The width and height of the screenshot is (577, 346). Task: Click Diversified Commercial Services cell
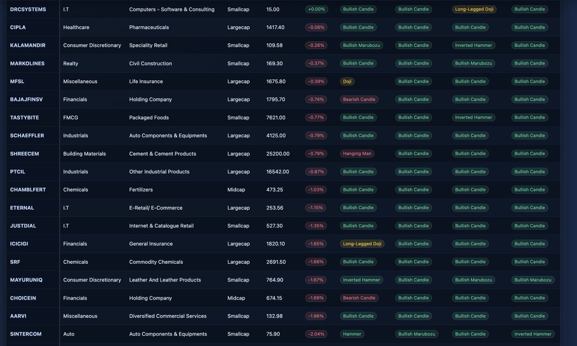click(168, 316)
